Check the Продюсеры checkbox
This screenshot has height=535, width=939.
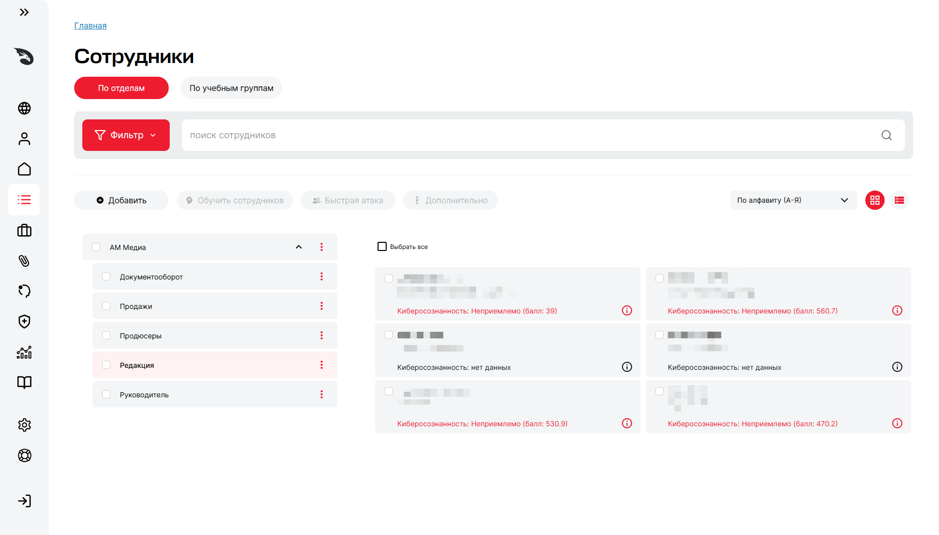point(106,335)
